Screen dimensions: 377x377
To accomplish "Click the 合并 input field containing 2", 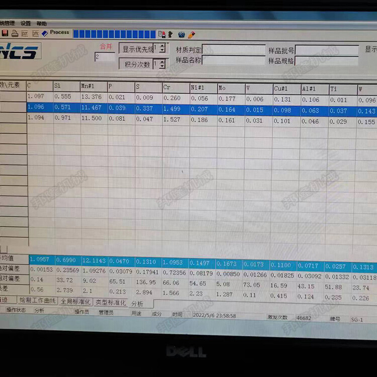I will click(x=105, y=57).
